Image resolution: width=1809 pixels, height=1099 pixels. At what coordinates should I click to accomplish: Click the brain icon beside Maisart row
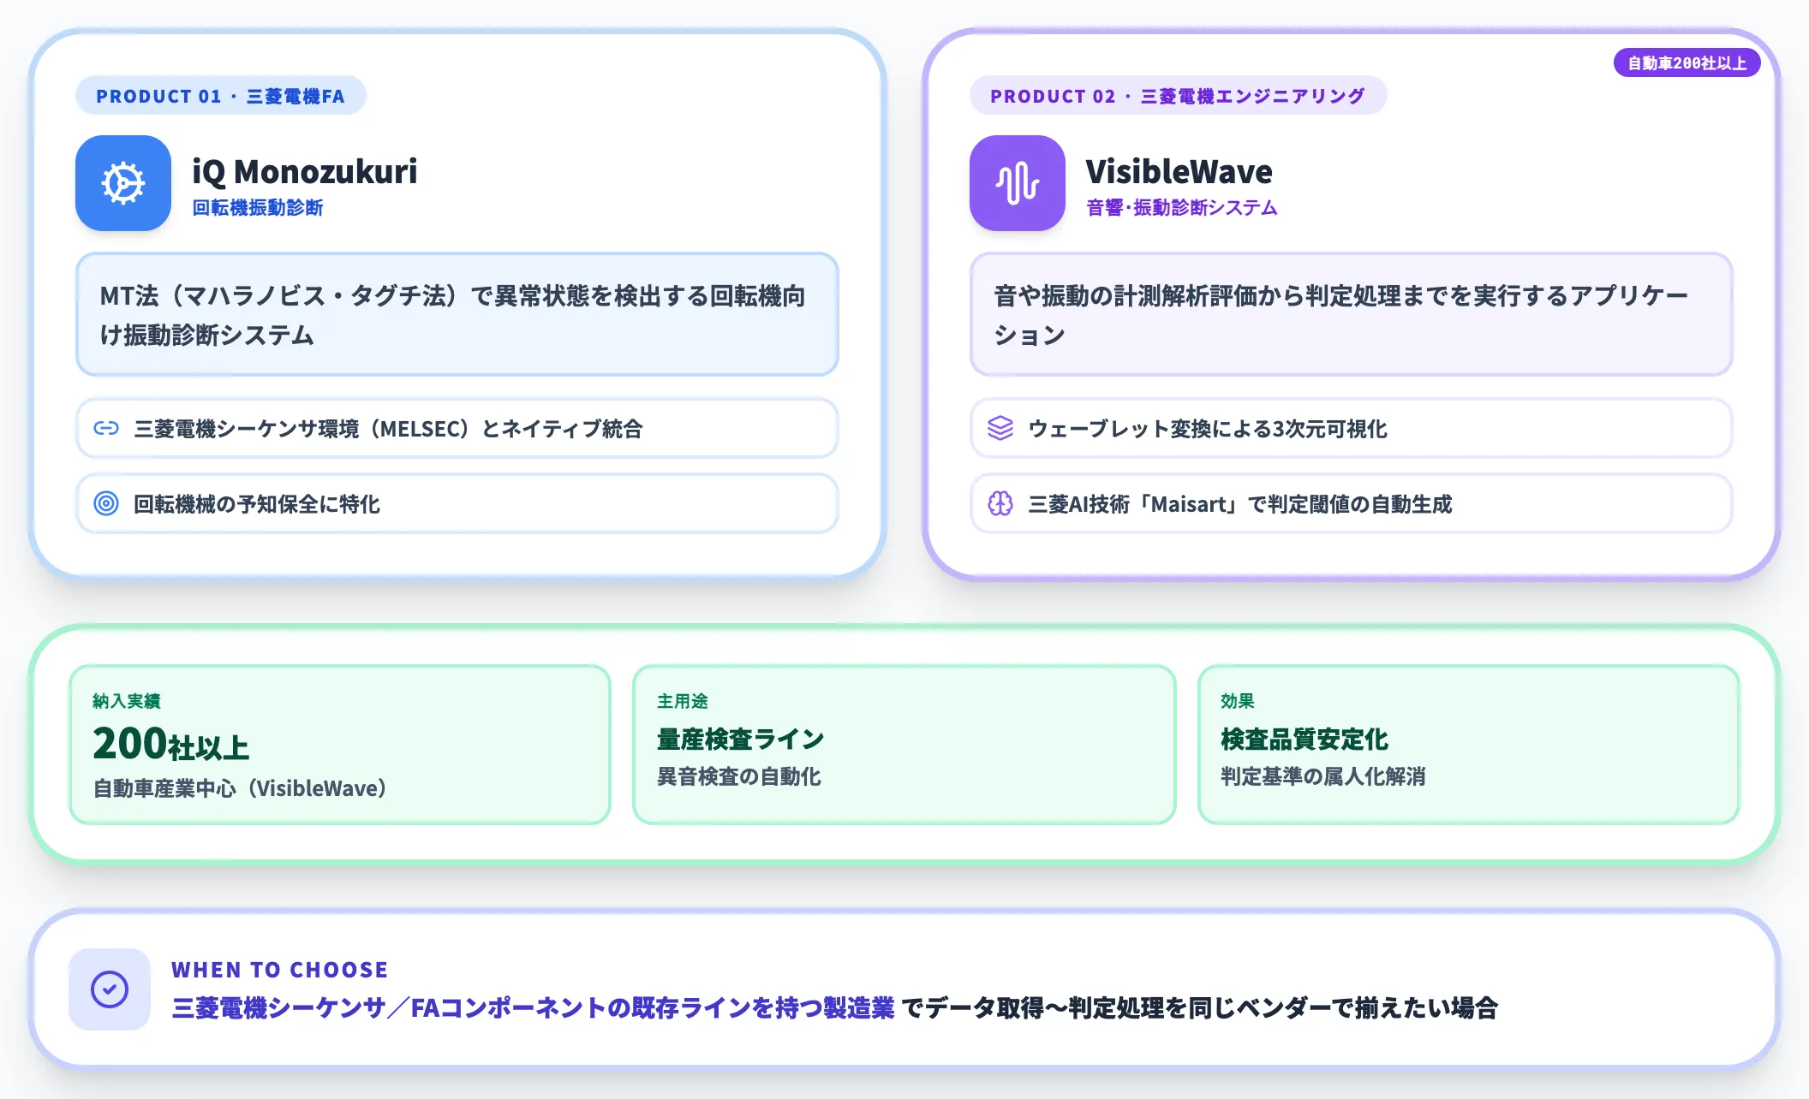click(1000, 503)
